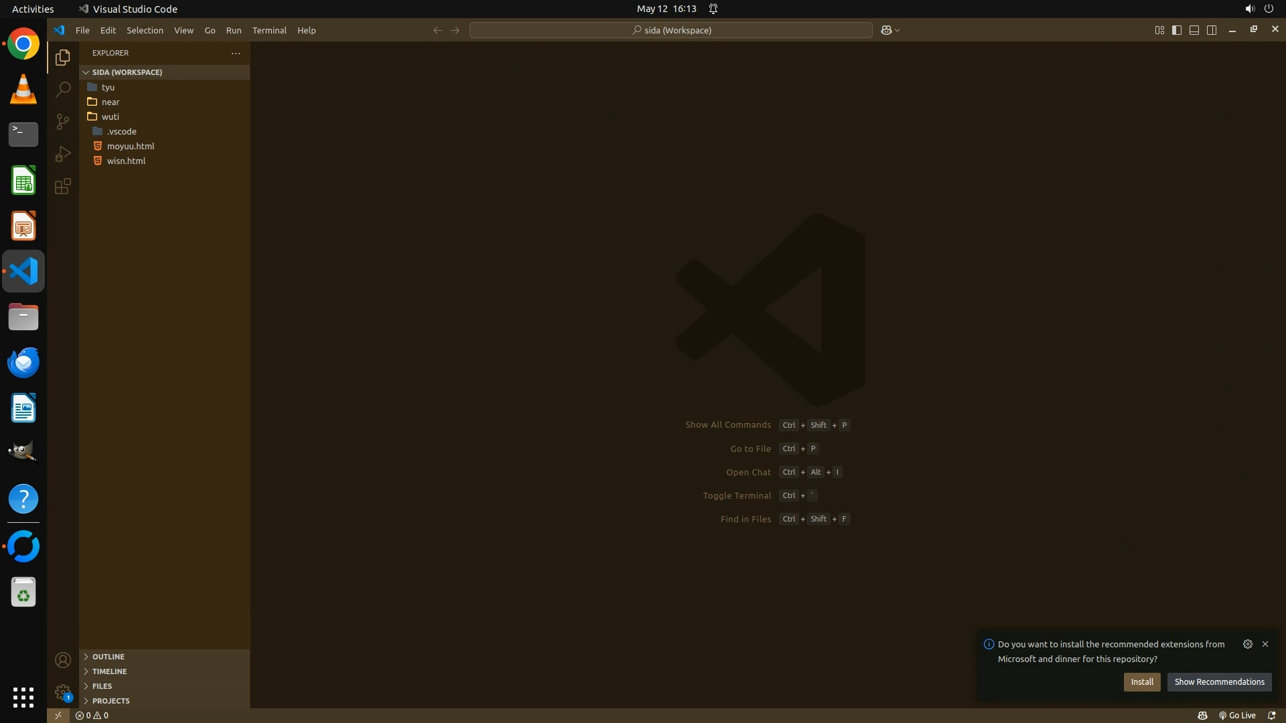Click Show Recommendations button

point(1219,682)
